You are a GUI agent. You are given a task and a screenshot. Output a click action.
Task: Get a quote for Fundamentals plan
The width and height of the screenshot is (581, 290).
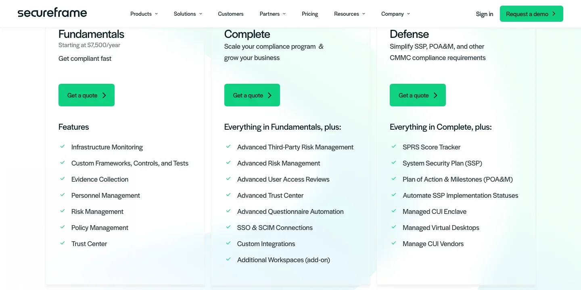pyautogui.click(x=86, y=95)
